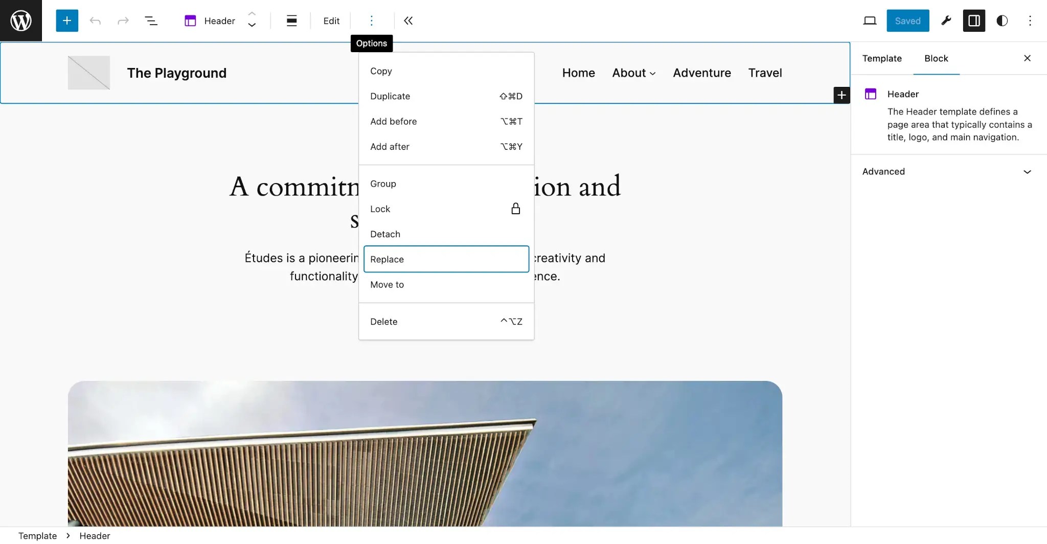Toggle the Styles half-circle icon

pyautogui.click(x=1002, y=20)
